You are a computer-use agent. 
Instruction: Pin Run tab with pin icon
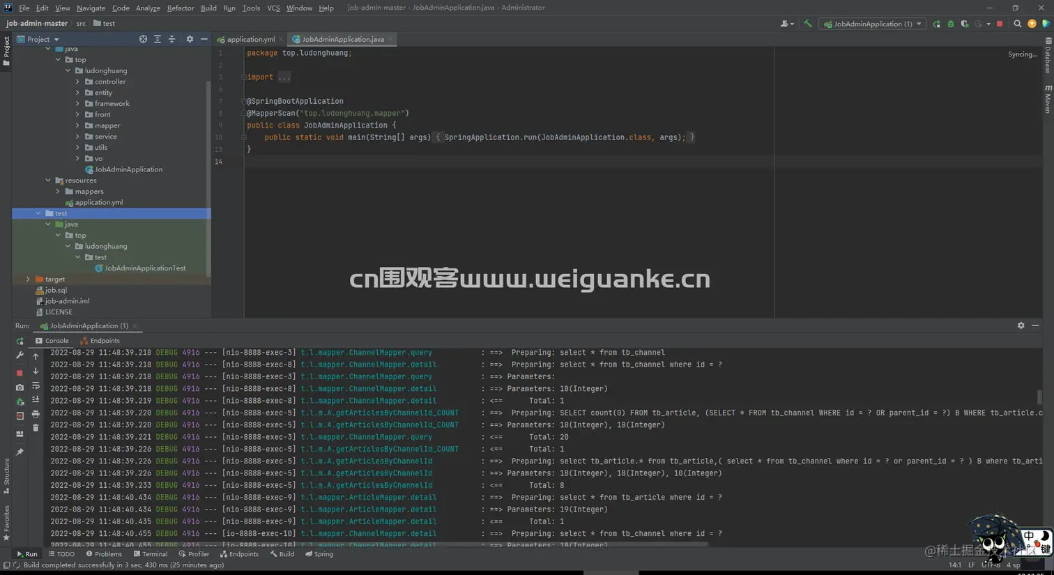click(20, 452)
